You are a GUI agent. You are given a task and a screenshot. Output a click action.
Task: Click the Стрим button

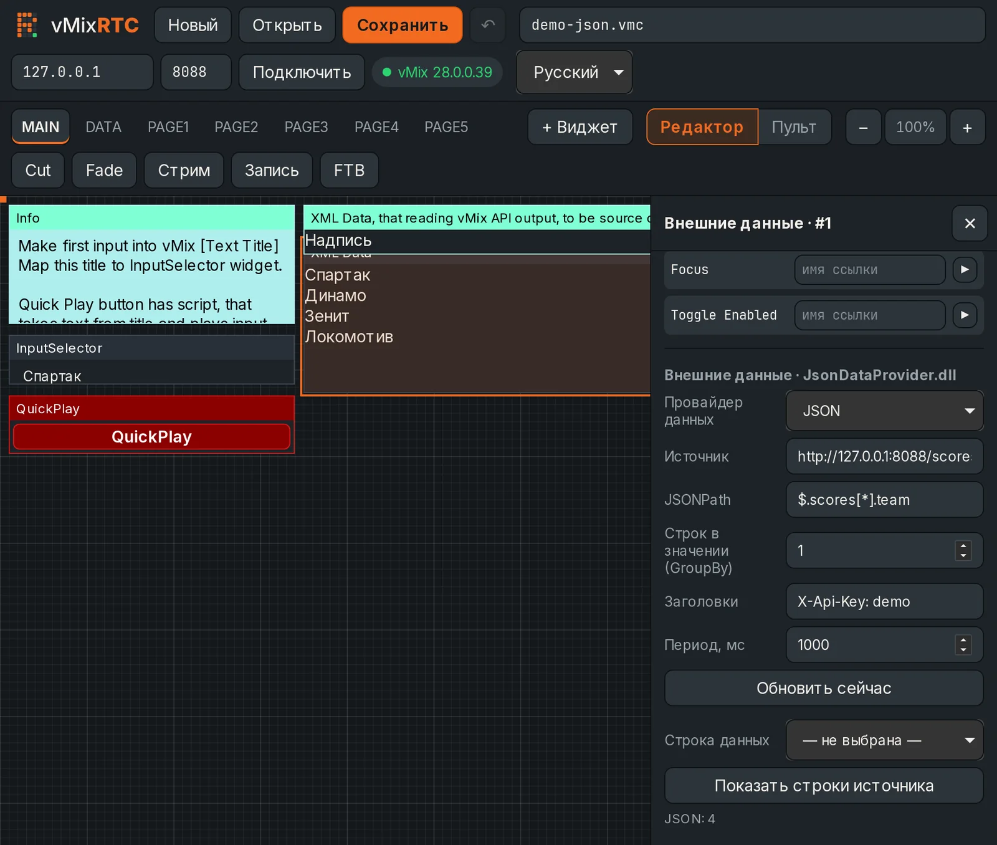[184, 170]
